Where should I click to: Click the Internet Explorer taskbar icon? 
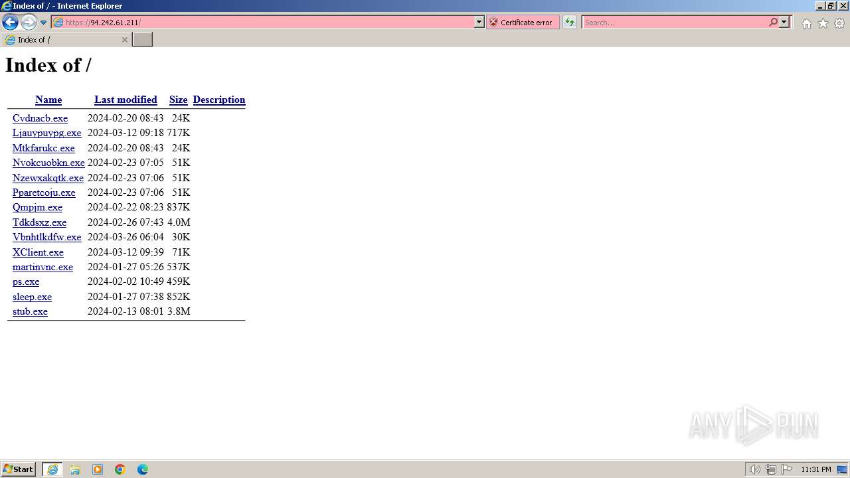coord(52,469)
